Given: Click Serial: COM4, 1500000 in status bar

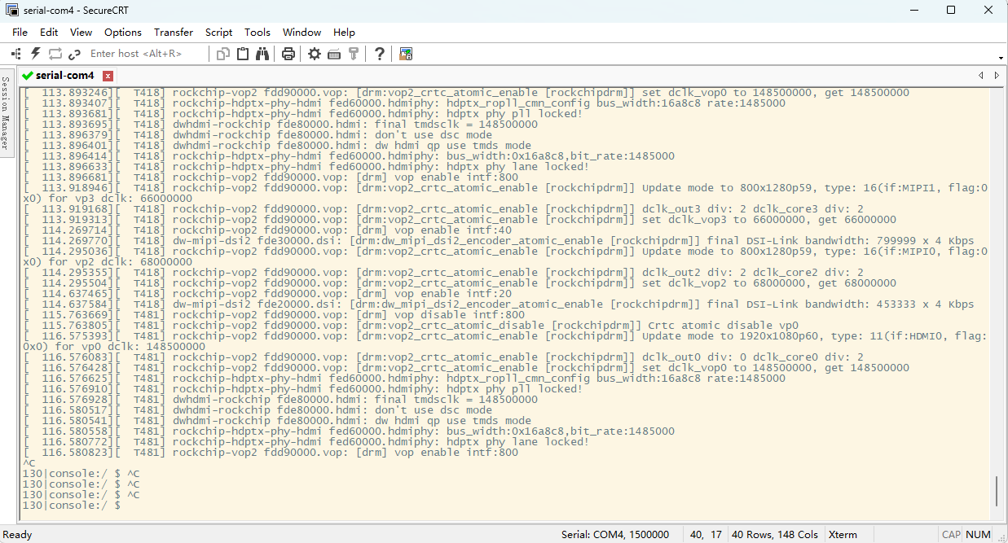Looking at the screenshot, I should coord(615,535).
